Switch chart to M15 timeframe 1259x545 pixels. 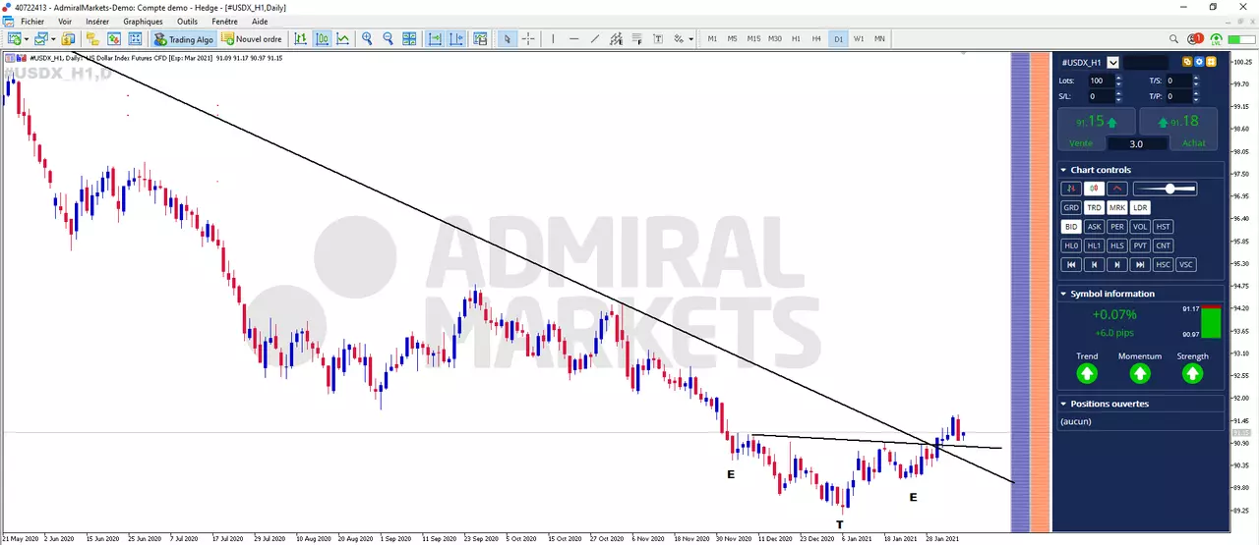(753, 39)
